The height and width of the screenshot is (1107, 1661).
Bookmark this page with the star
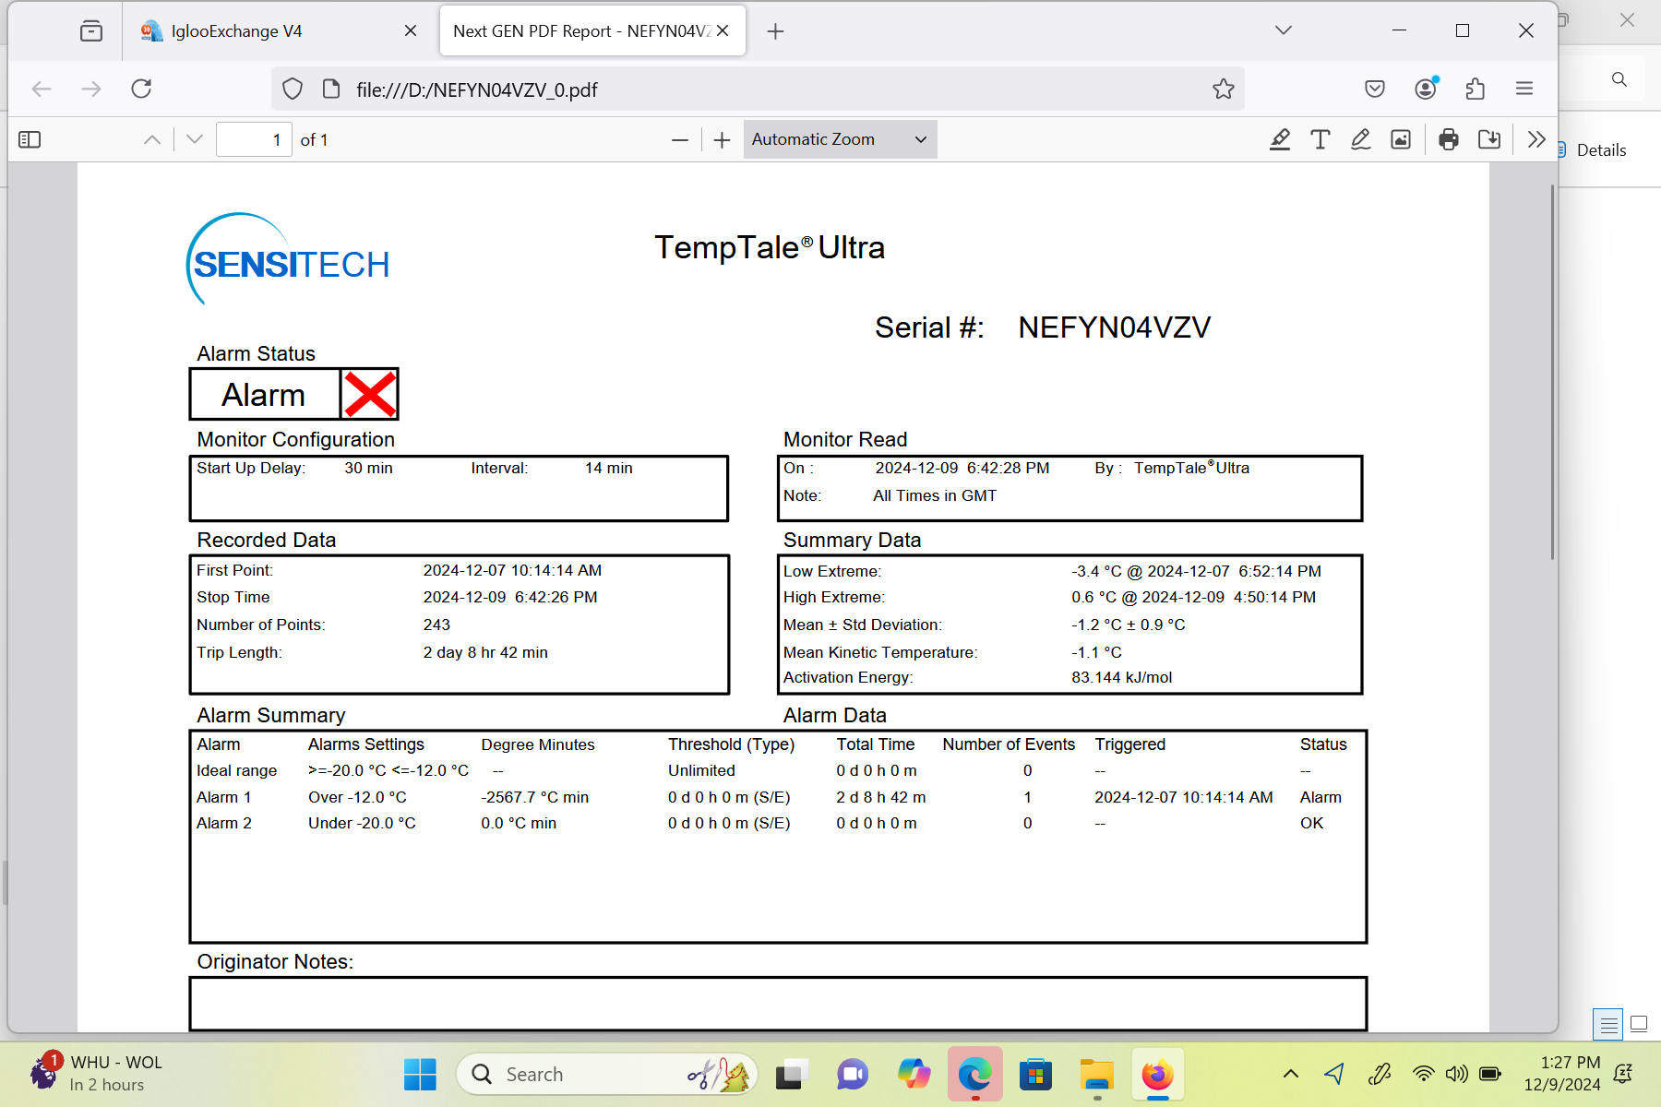click(1224, 89)
